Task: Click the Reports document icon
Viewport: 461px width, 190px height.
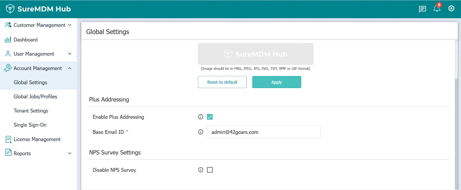Action: (x=8, y=153)
